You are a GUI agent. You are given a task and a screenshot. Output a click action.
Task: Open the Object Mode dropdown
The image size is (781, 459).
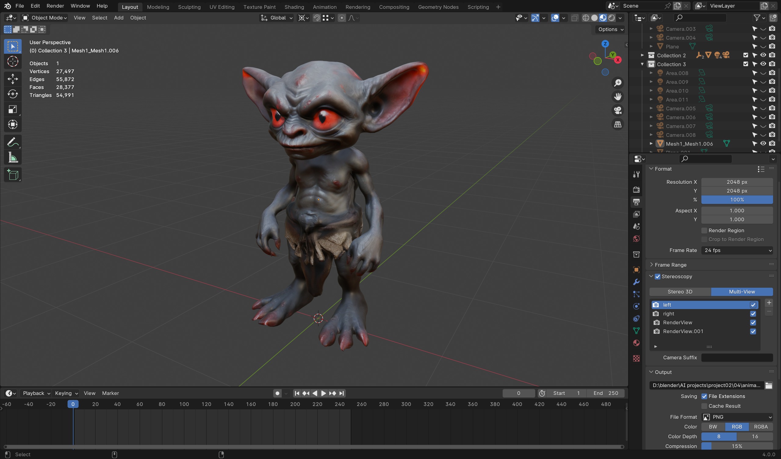tap(44, 18)
